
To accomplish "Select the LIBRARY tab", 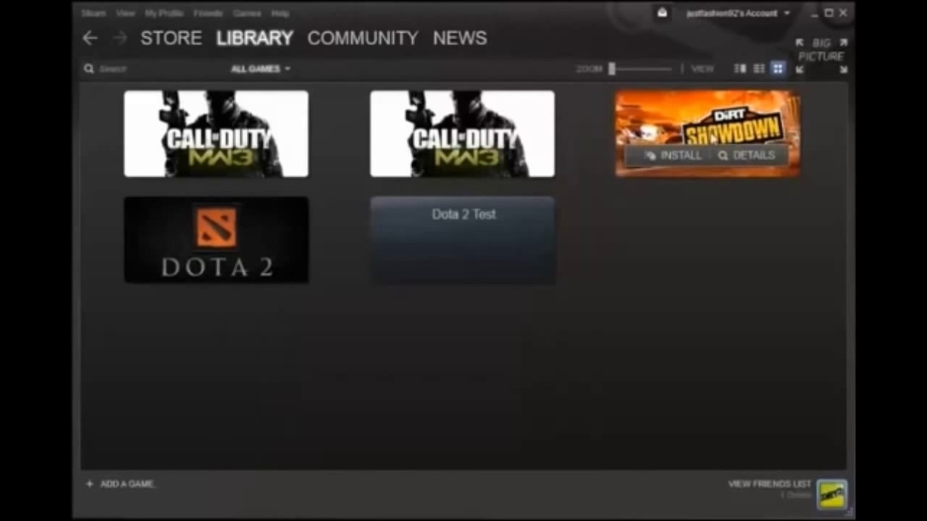I will point(255,38).
